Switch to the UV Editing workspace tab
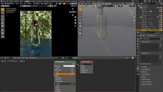The height and width of the screenshot is (92, 163). [46, 1]
